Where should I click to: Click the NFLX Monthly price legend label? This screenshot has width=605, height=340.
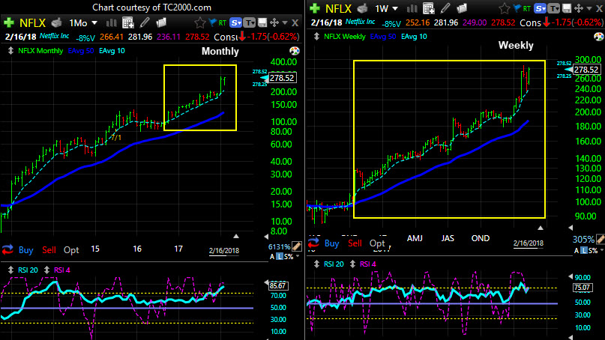40,51
